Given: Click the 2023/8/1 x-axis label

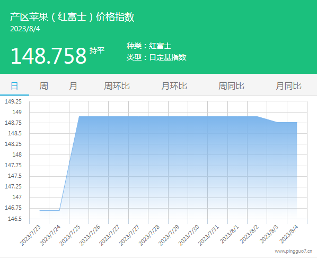Looking at the screenshot, I should point(229,234).
